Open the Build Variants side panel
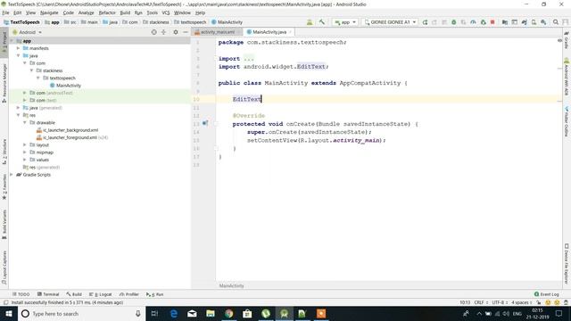This screenshot has width=571, height=321. 4,224
